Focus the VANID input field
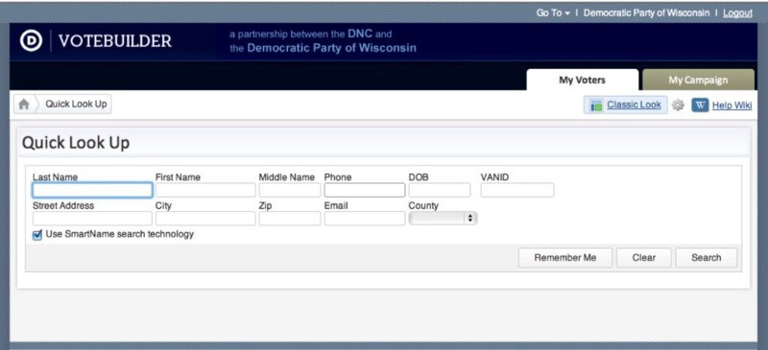Image resolution: width=768 pixels, height=350 pixels. (517, 190)
